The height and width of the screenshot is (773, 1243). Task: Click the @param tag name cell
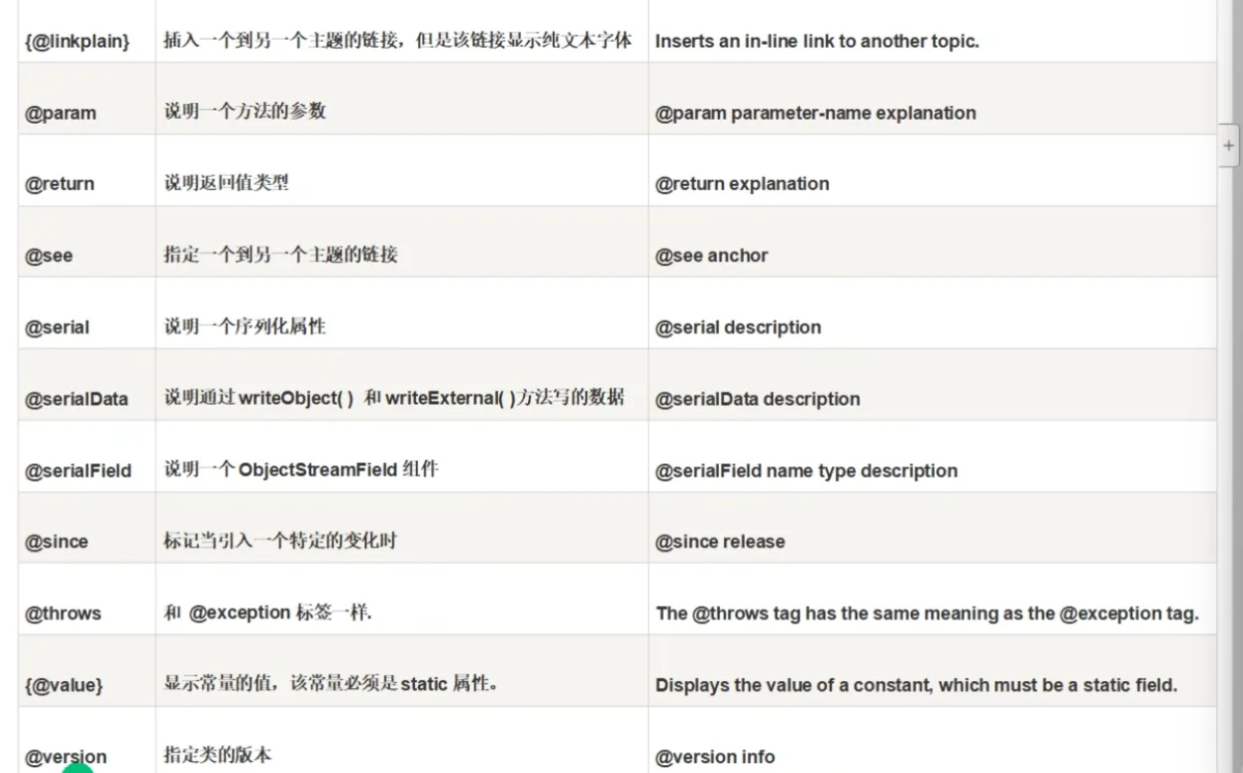[60, 113]
